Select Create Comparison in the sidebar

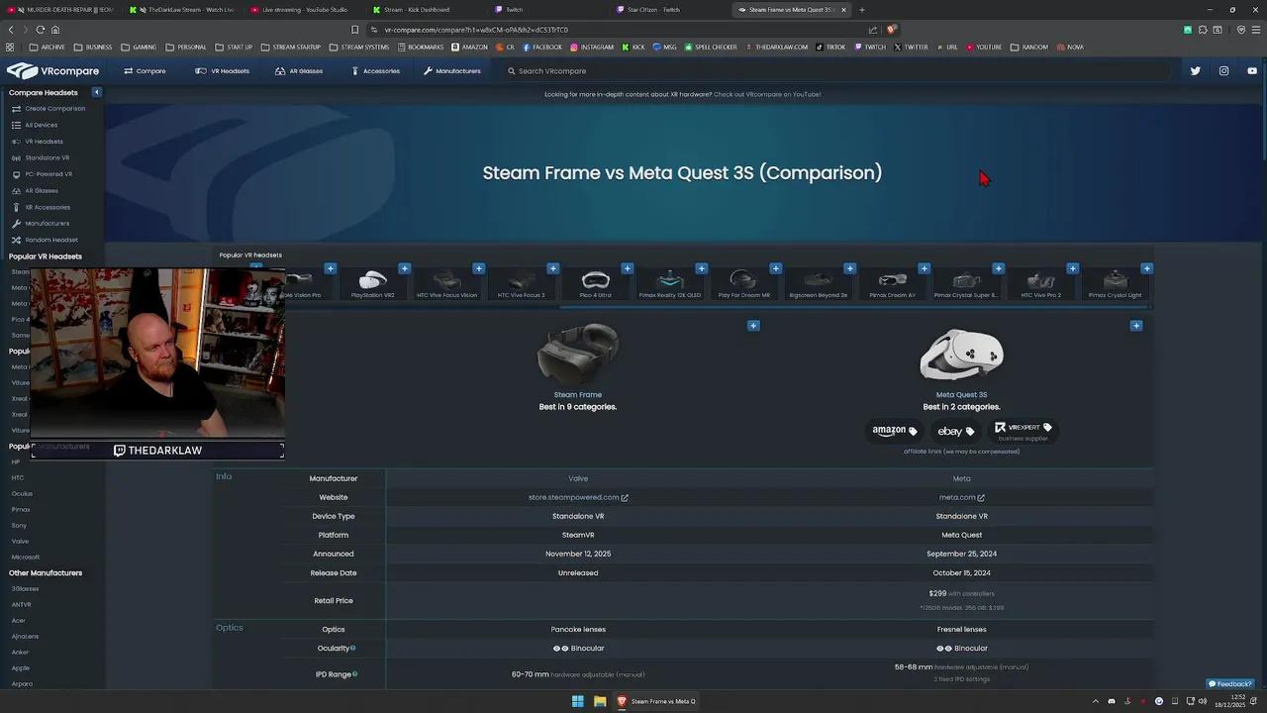(x=54, y=108)
